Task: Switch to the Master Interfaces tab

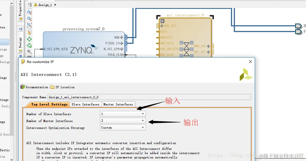Action: [x=118, y=104]
